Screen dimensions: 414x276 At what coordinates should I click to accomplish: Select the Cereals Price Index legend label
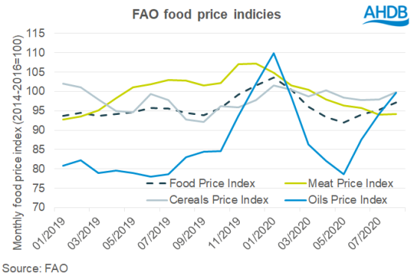(219, 200)
